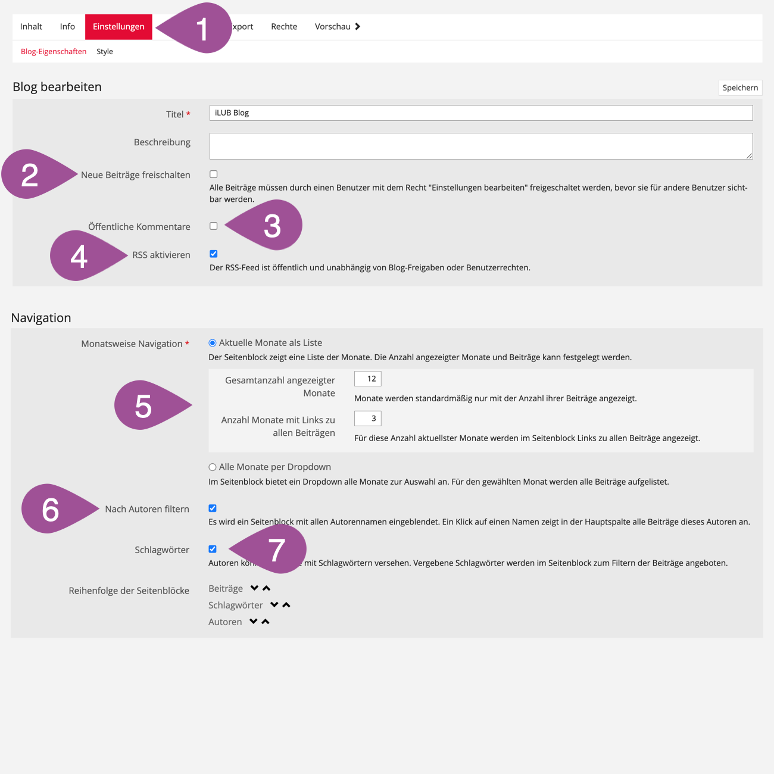Move Autoren block up with arrow

coord(266,622)
